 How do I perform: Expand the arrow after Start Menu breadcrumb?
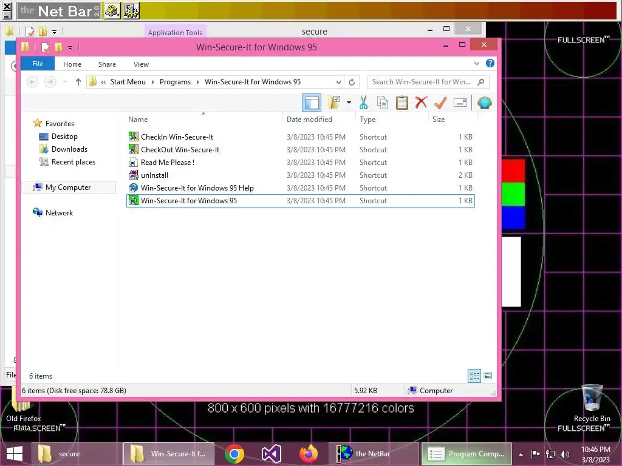click(x=152, y=82)
